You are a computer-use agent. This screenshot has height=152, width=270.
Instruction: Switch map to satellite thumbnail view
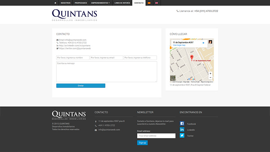coord(173,78)
